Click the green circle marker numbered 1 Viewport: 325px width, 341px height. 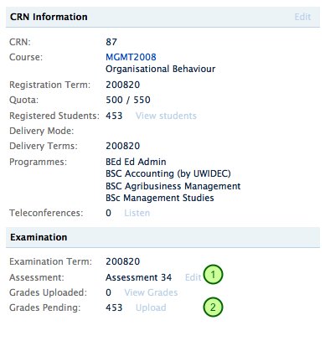[x=213, y=275]
